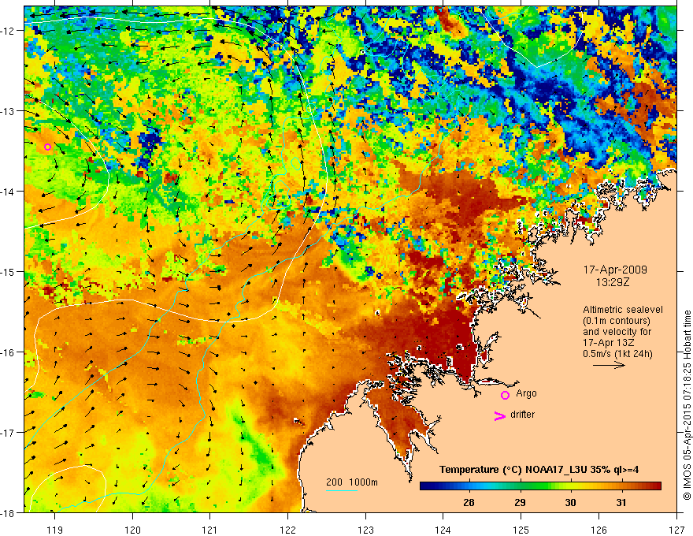Click latitude axis label -16

click(x=9, y=352)
